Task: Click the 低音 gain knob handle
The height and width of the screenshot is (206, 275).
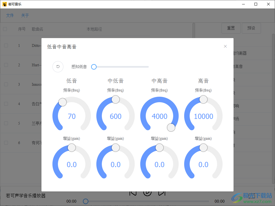Action: [72, 148]
